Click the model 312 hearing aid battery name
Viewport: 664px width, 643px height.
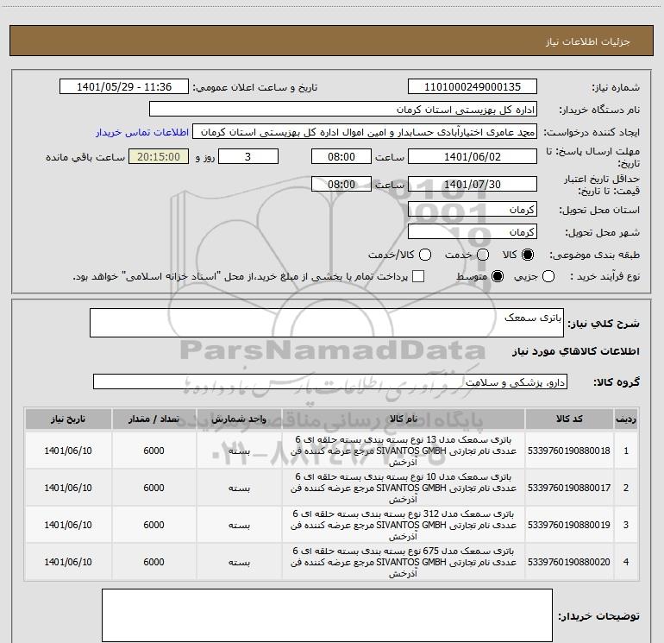[x=404, y=525]
